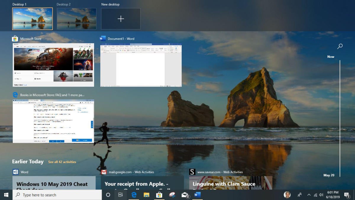Screen dimensions: 355x200
Task: Add a new desktop with plus button
Action: pos(121,19)
